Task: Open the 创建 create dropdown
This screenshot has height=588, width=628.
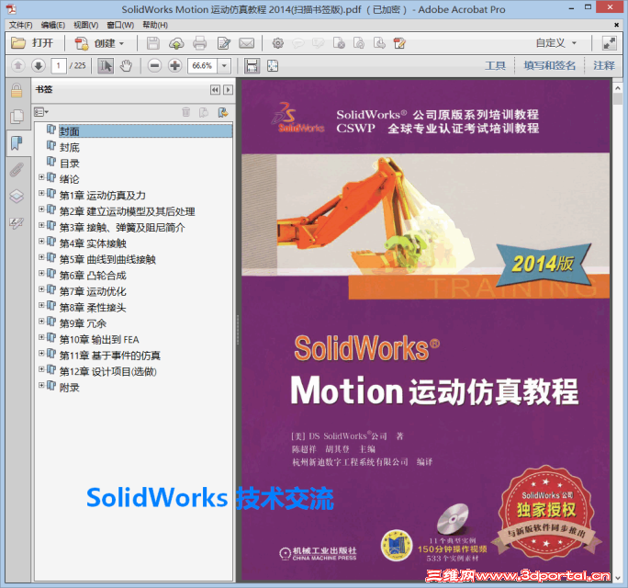Action: coord(99,43)
